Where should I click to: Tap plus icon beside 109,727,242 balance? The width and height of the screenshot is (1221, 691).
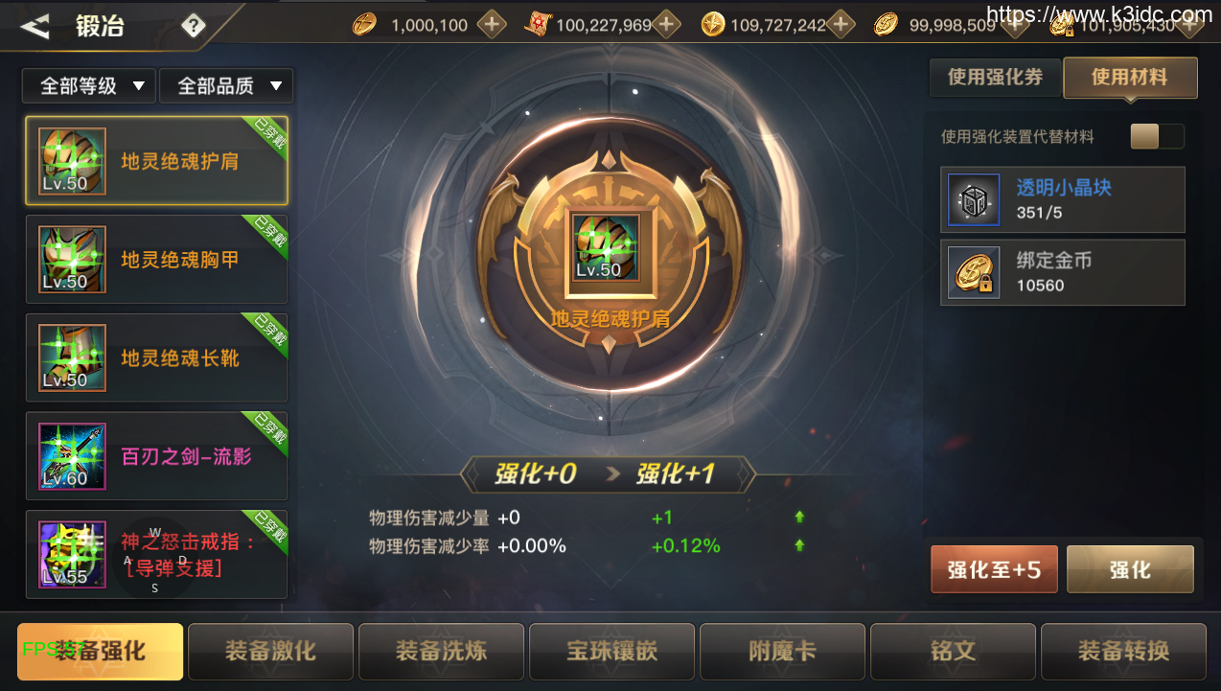[841, 25]
